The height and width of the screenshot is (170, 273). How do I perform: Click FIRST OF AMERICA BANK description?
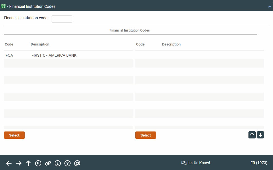54,55
